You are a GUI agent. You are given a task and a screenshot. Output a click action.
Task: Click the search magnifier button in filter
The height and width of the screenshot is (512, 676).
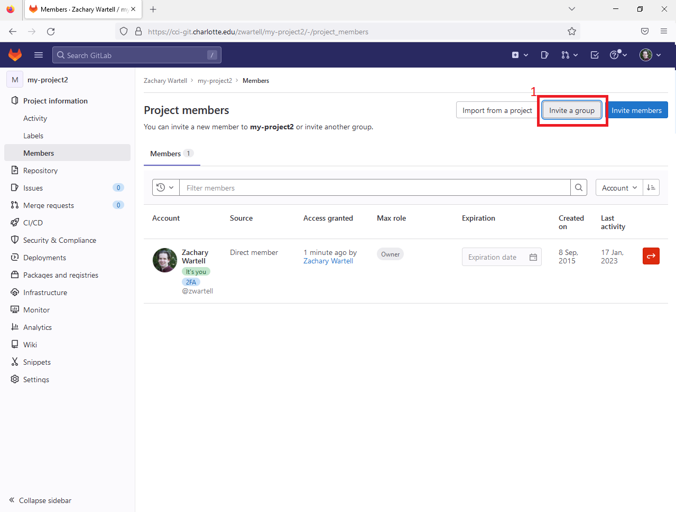pos(579,187)
